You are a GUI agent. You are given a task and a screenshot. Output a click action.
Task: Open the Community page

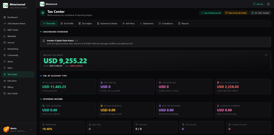coord(18,55)
